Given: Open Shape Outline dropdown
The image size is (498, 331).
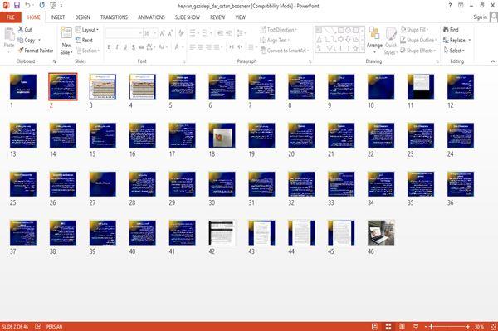Looking at the screenshot, I should click(x=418, y=40).
